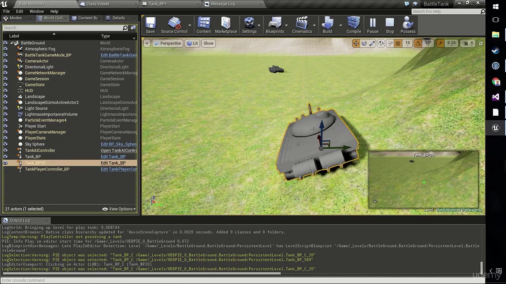Open the grid snap size 10 dropdown
The image size is (506, 284).
pyautogui.click(x=408, y=43)
